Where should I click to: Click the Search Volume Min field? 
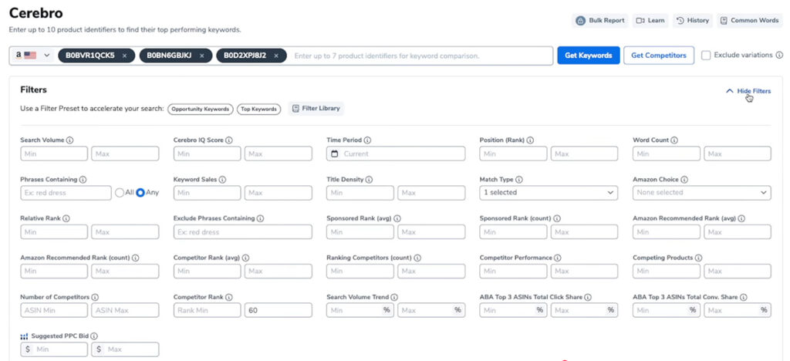54,154
